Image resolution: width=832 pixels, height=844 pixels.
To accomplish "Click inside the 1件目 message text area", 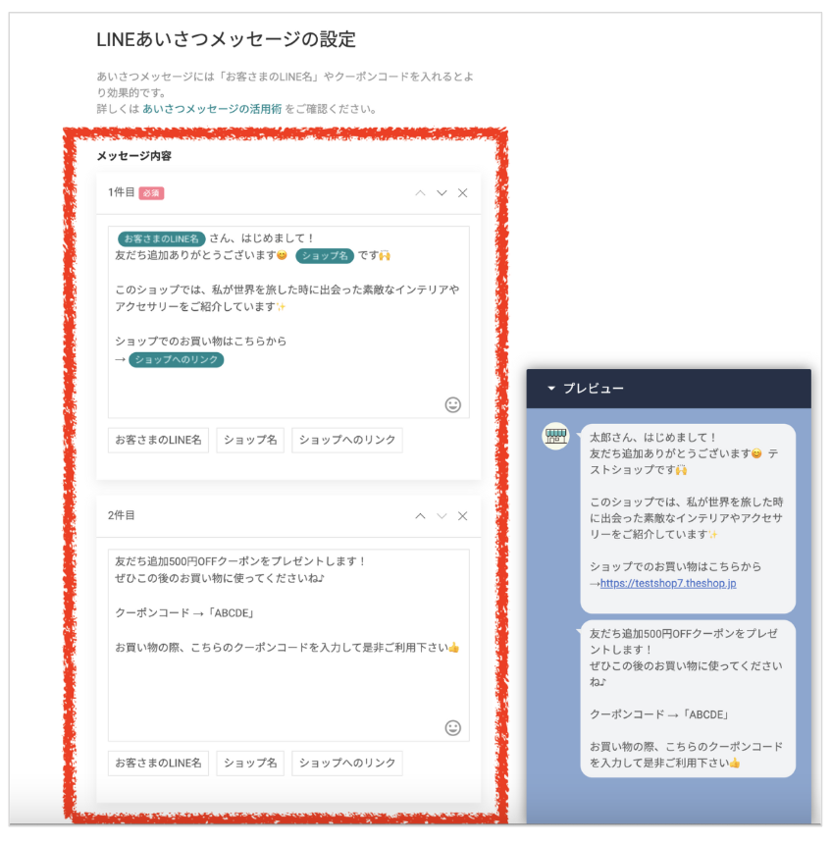I will (x=288, y=322).
